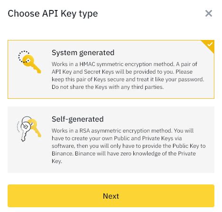Click the RSA asymmetric encryption method line
222x212 pixels.
coord(122,131)
